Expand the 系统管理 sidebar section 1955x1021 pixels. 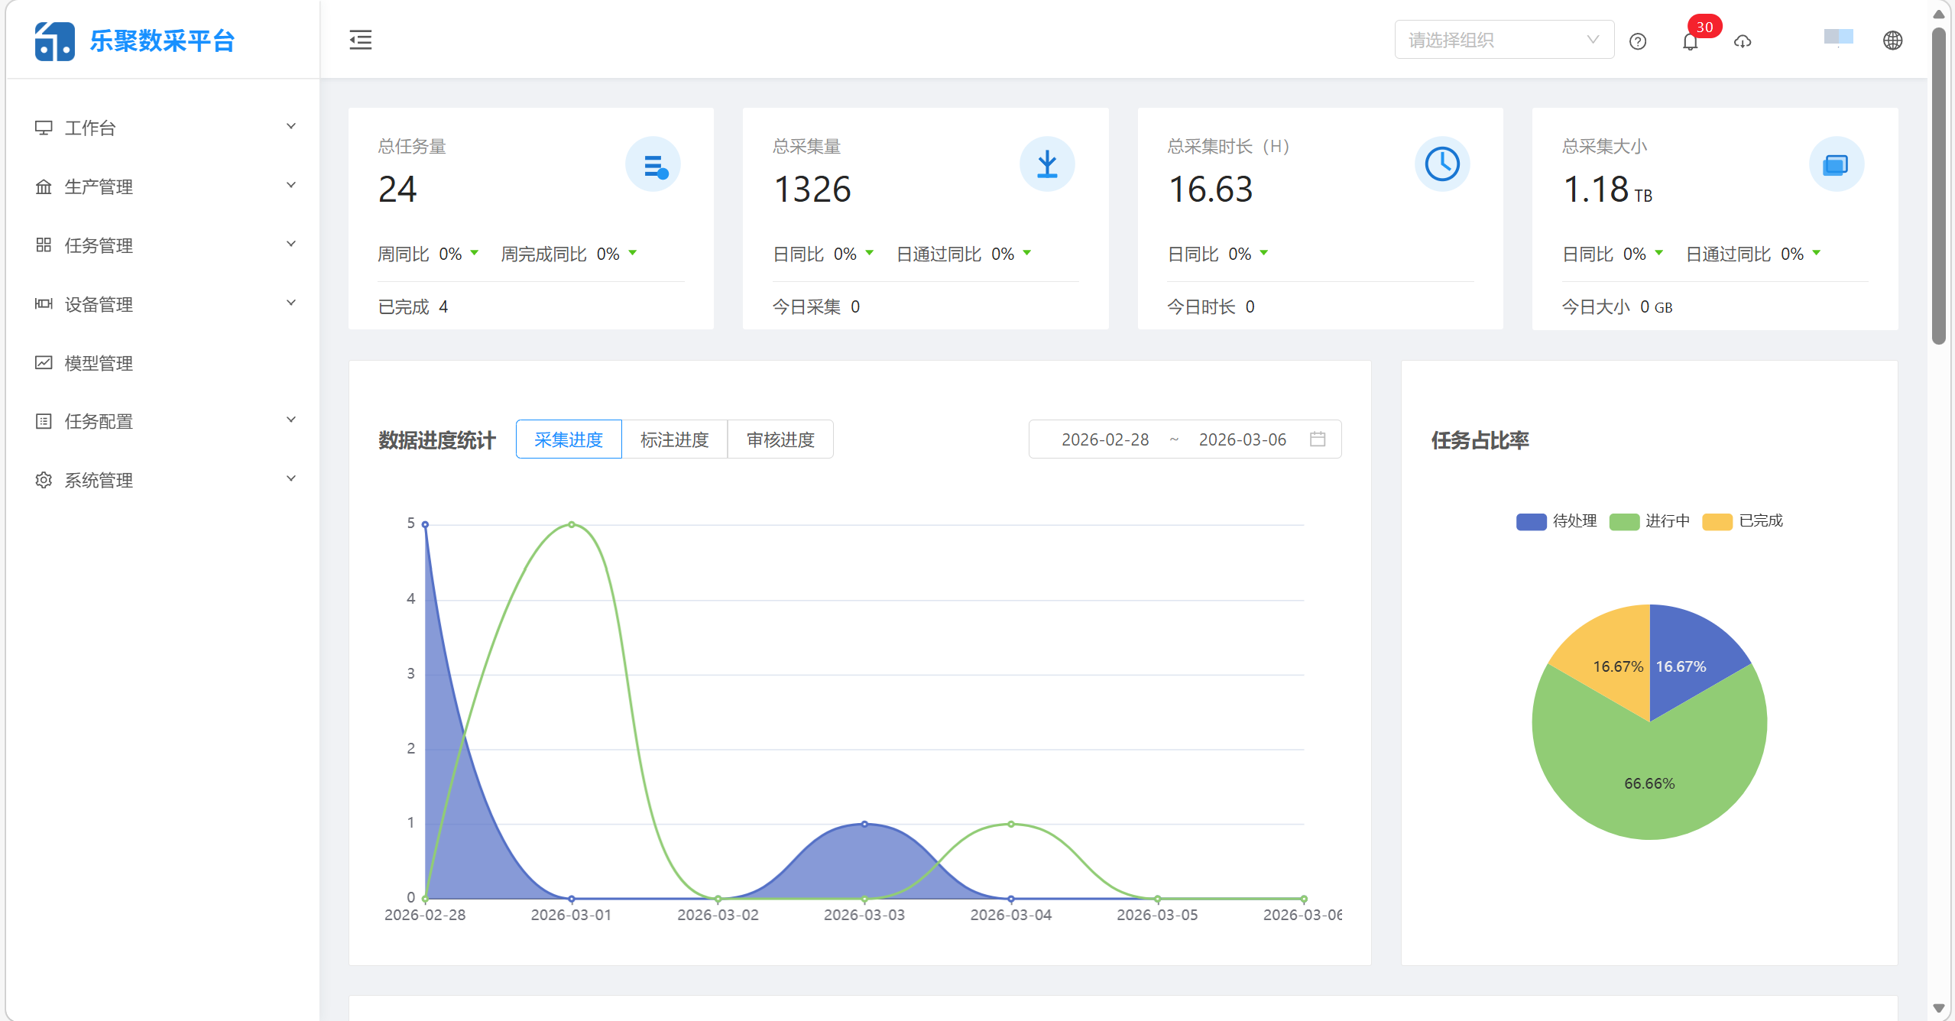[98, 480]
